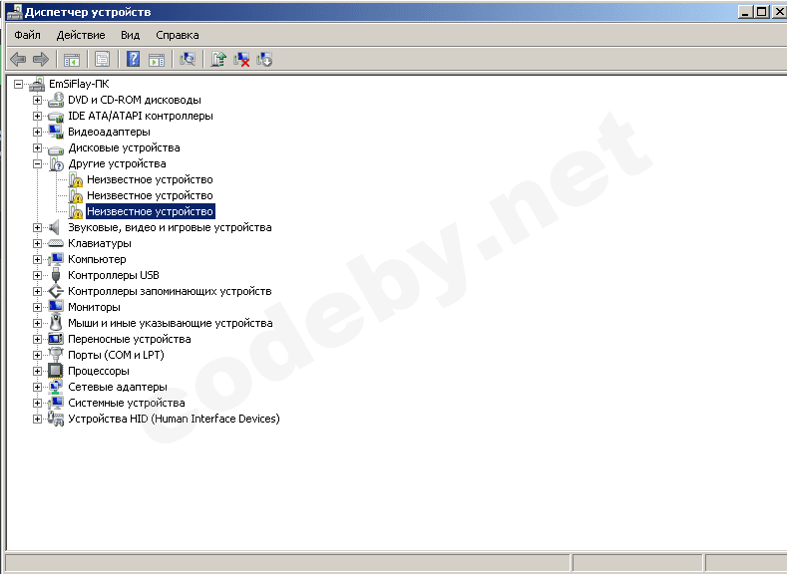Maximize the Диспетчер устройств window
This screenshot has height=574, width=787.
pyautogui.click(x=761, y=12)
